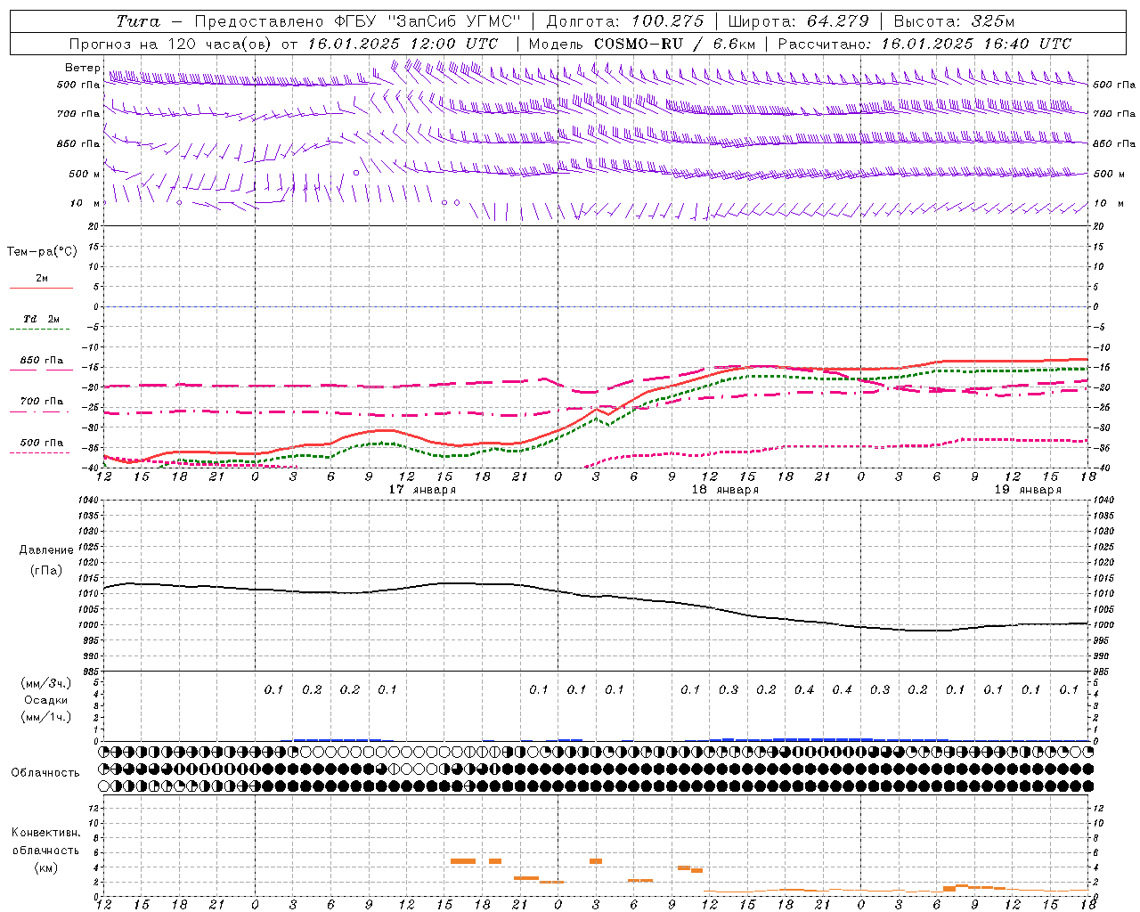Click the "500 гПа" temperature legend entry

42,443
